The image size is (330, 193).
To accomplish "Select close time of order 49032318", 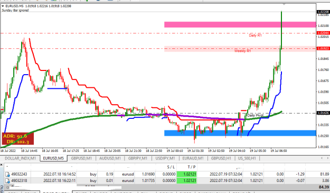I will (226, 180).
